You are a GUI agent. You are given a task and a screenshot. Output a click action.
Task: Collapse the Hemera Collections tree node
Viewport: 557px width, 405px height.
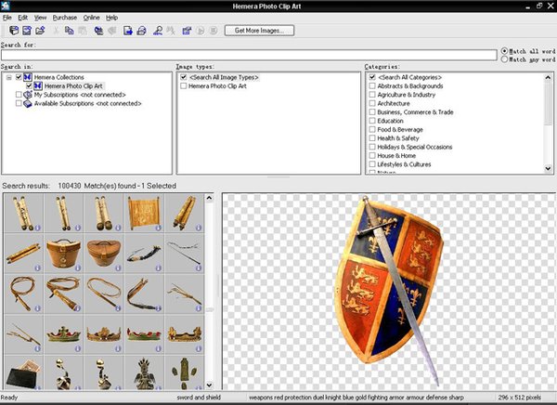(9, 77)
